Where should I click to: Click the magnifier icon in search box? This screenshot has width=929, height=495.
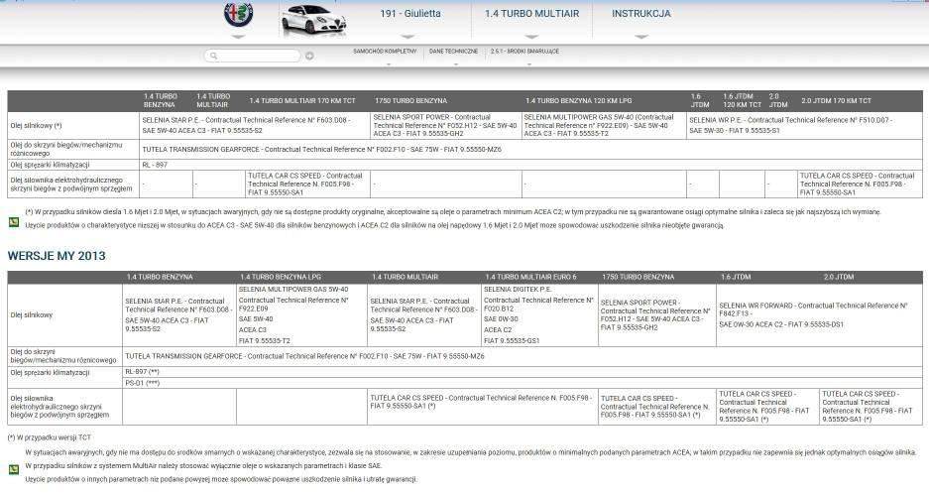pyautogui.click(x=214, y=56)
